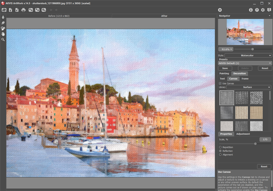This screenshot has width=273, height=191.
Task: Select the Blur drop tool
Action: (3, 17)
